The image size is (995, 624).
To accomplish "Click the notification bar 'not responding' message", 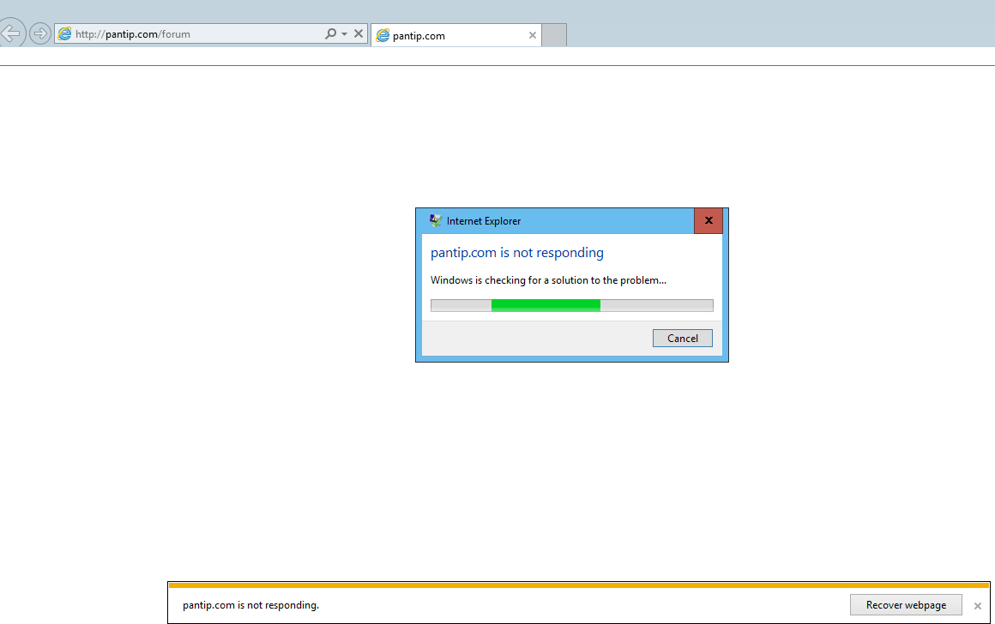I will (x=250, y=605).
